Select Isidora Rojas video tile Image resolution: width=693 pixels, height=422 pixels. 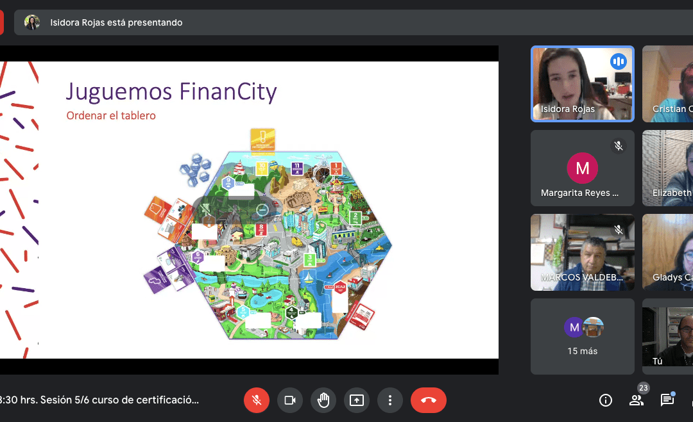pyautogui.click(x=583, y=84)
